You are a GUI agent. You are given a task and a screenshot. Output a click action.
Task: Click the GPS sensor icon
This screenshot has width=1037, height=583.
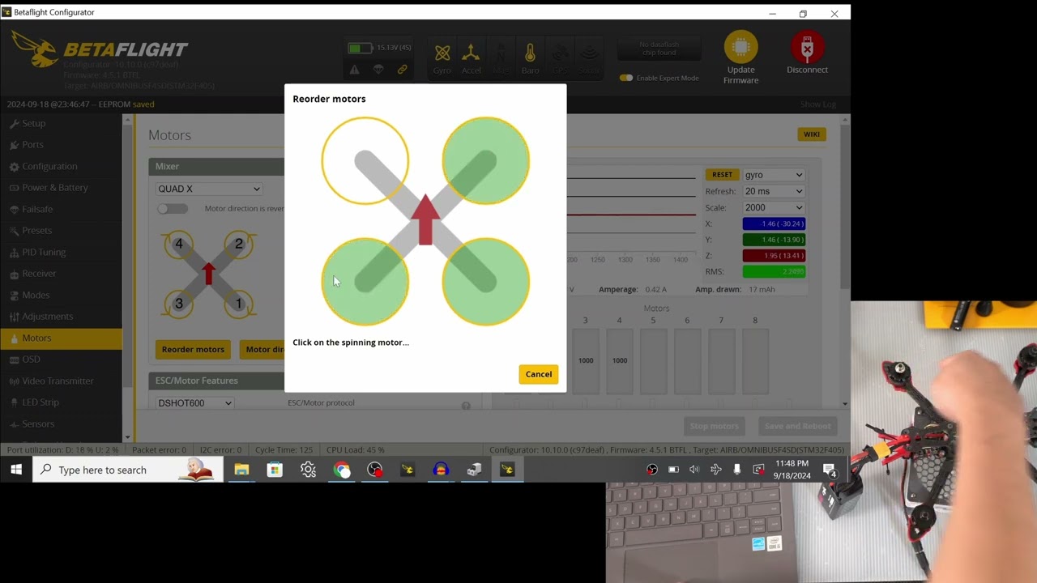click(x=559, y=58)
